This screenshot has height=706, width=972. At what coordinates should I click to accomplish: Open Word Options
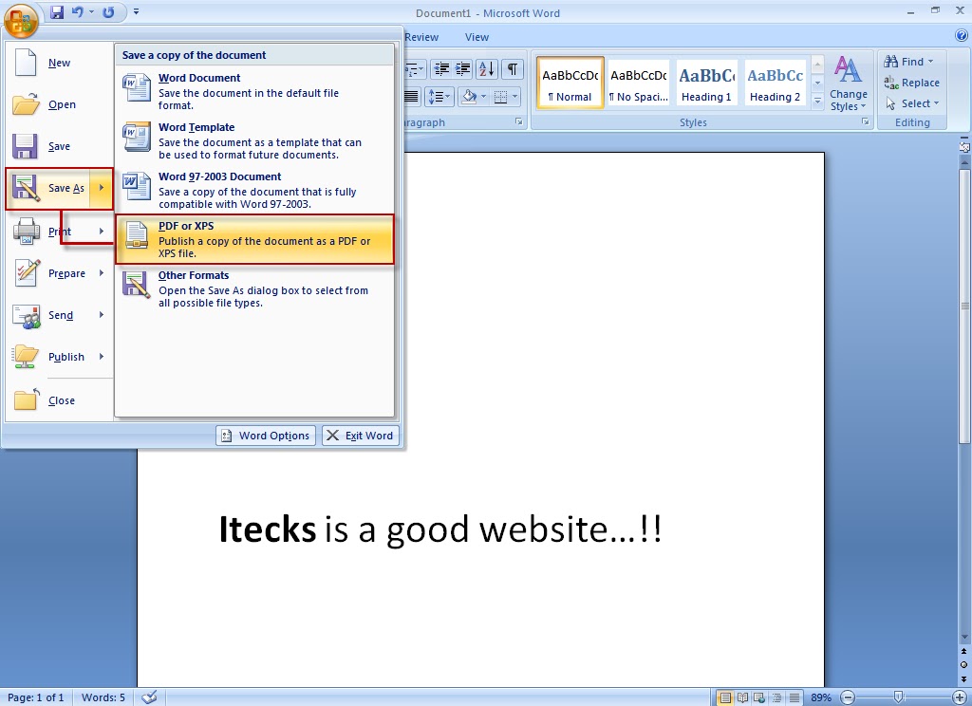(266, 436)
